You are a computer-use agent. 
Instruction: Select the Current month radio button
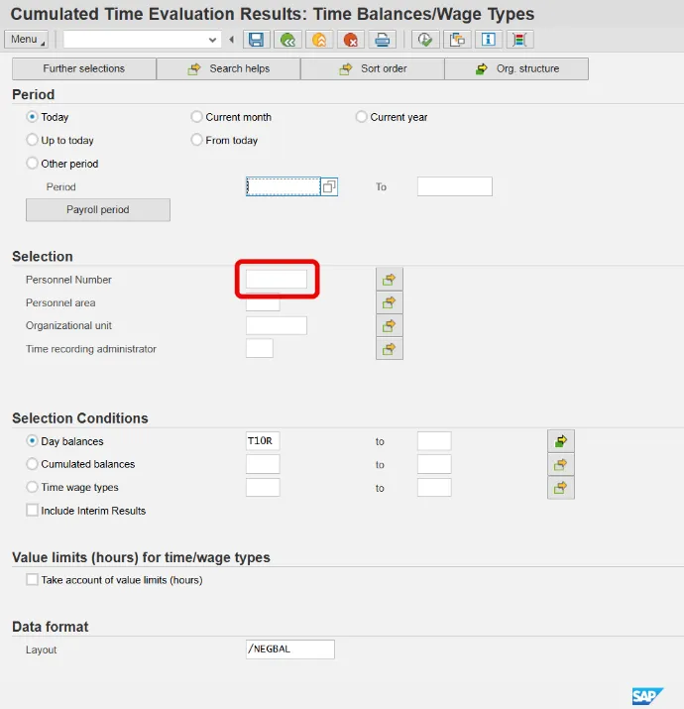pos(196,117)
